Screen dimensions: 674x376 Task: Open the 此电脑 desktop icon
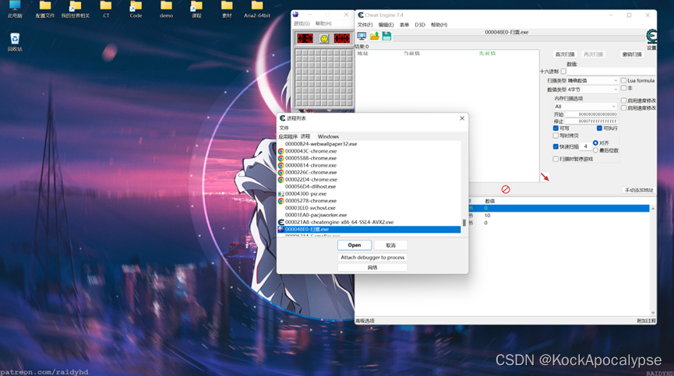tap(15, 9)
